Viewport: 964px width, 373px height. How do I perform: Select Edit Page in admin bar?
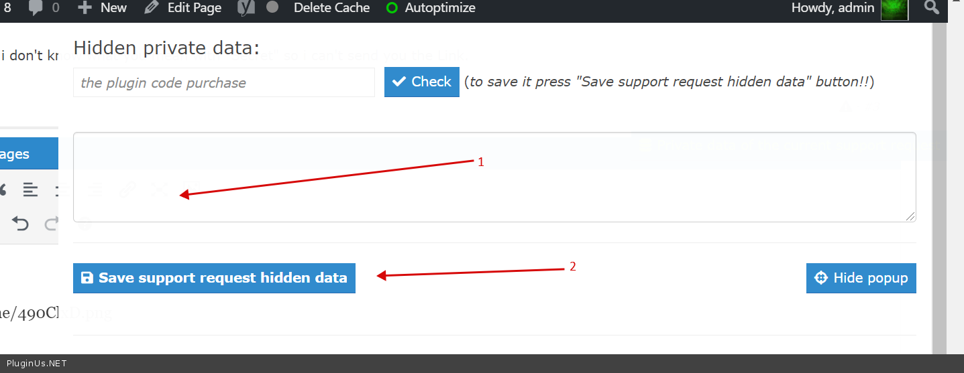[182, 8]
